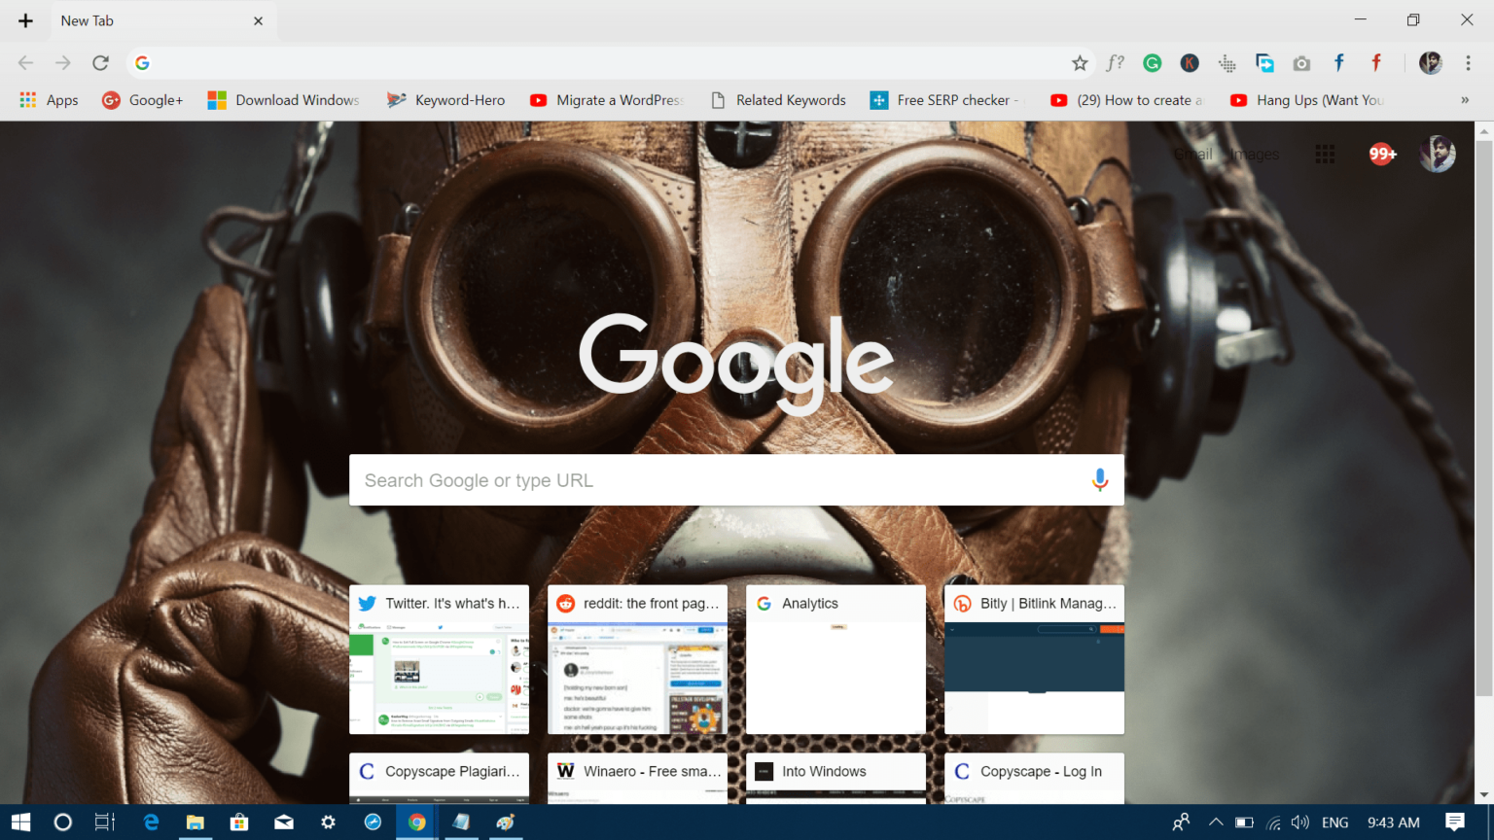This screenshot has width=1494, height=840.
Task: Click the Google logo
Action: [736, 363]
